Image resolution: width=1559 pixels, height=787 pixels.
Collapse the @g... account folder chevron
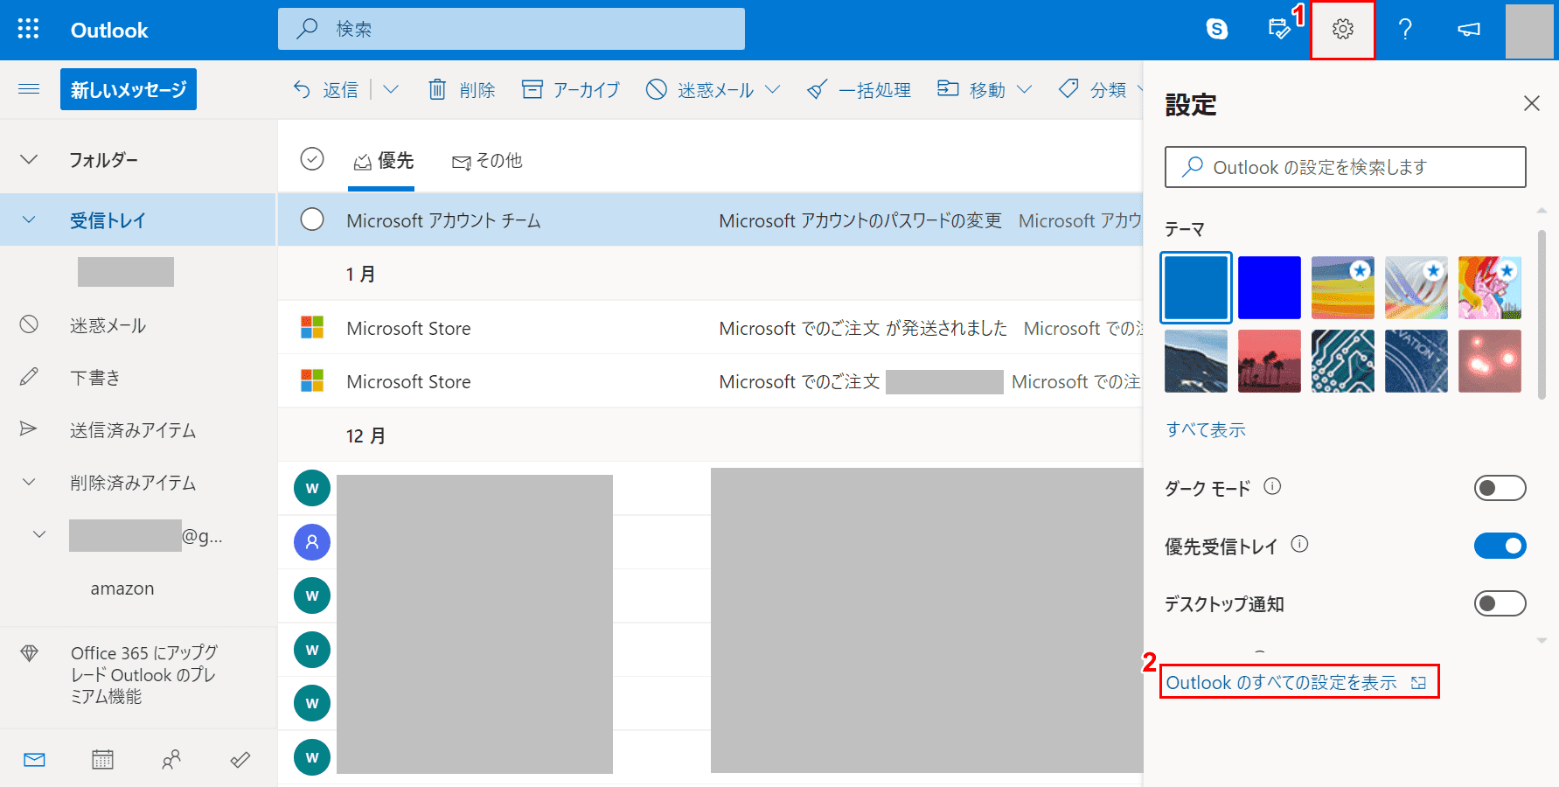39,534
